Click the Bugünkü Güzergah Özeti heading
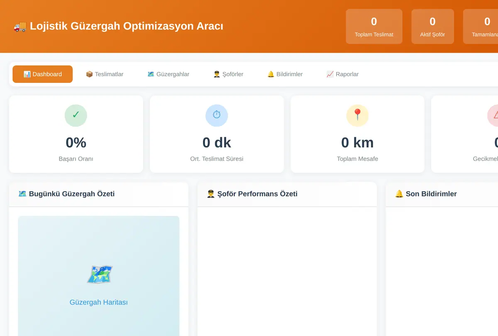 coord(66,194)
